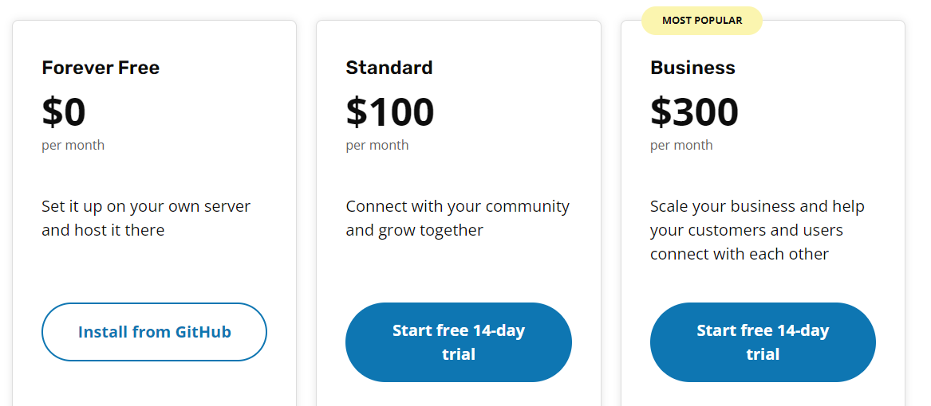
Task: Click the community description in Standard plan
Action: pyautogui.click(x=457, y=218)
